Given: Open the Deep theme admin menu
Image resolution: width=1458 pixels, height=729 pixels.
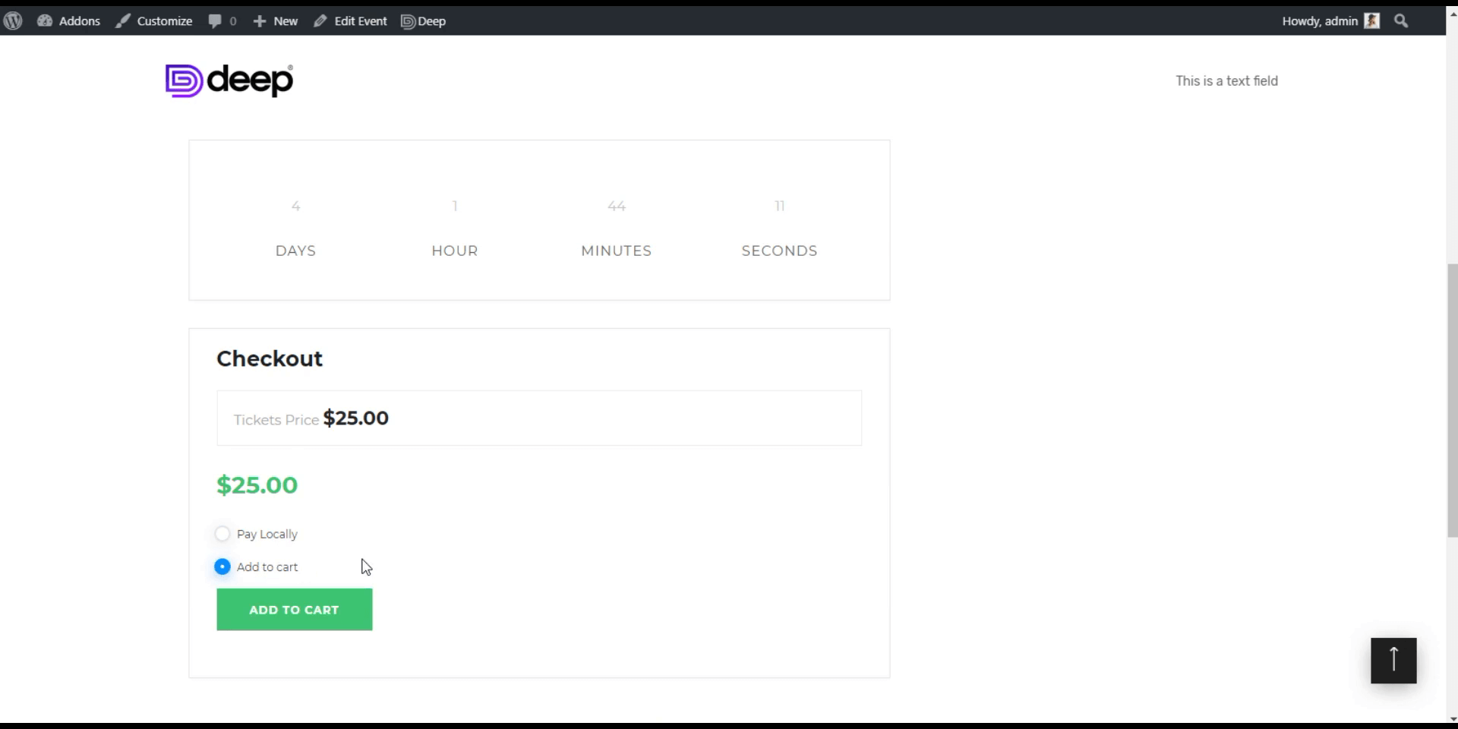Looking at the screenshot, I should click(x=424, y=21).
